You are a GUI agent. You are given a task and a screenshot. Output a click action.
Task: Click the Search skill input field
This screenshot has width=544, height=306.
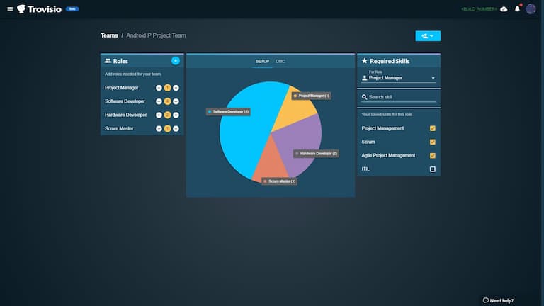point(400,97)
